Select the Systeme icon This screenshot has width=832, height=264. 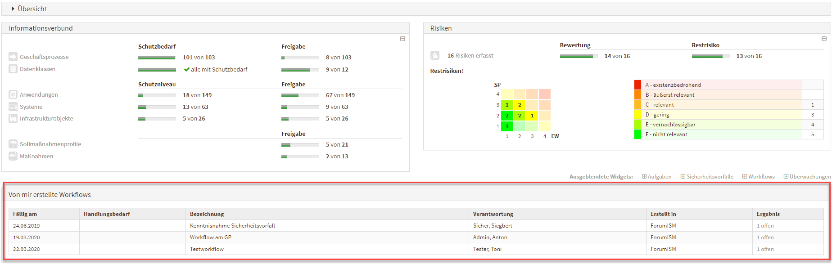coord(13,107)
